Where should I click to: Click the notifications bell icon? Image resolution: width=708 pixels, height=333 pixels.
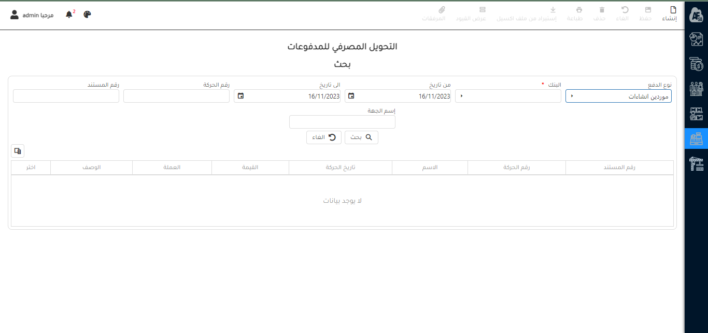(x=69, y=15)
